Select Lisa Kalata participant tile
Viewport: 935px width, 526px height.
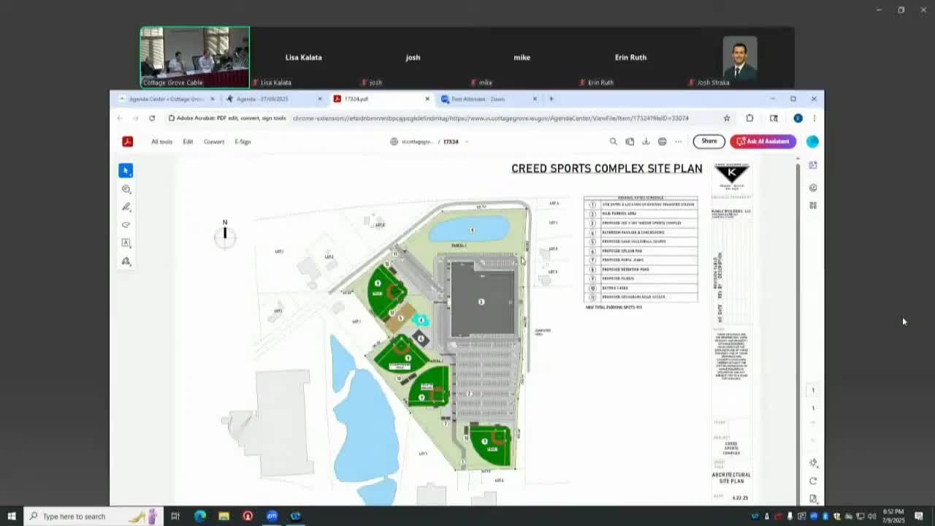tap(303, 58)
